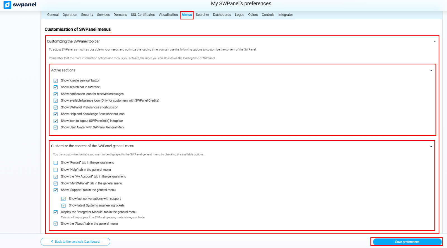Uncheck 'Show latest Systems engineering tickets'
447x248 pixels.
(63, 206)
